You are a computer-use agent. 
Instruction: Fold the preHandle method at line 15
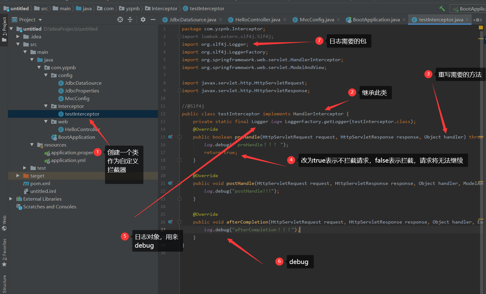[179, 137]
